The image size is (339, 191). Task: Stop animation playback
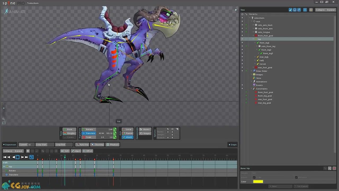(17, 157)
